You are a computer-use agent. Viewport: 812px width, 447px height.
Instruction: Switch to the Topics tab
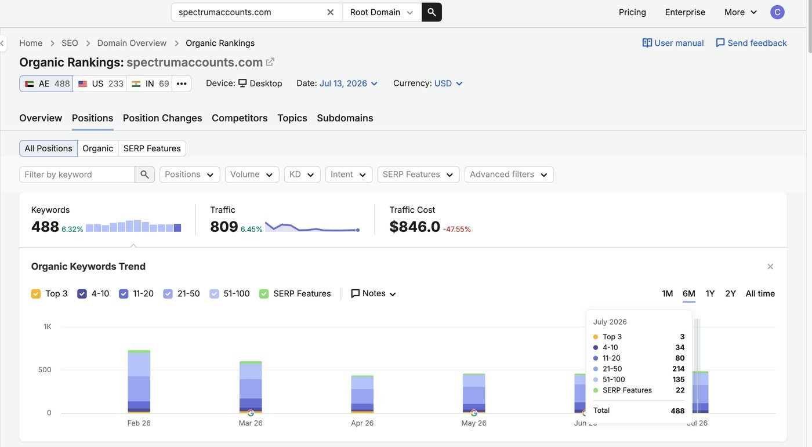click(292, 118)
